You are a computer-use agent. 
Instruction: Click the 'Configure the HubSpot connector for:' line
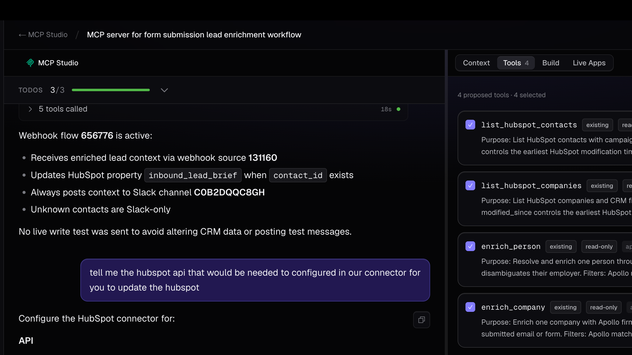(x=97, y=319)
